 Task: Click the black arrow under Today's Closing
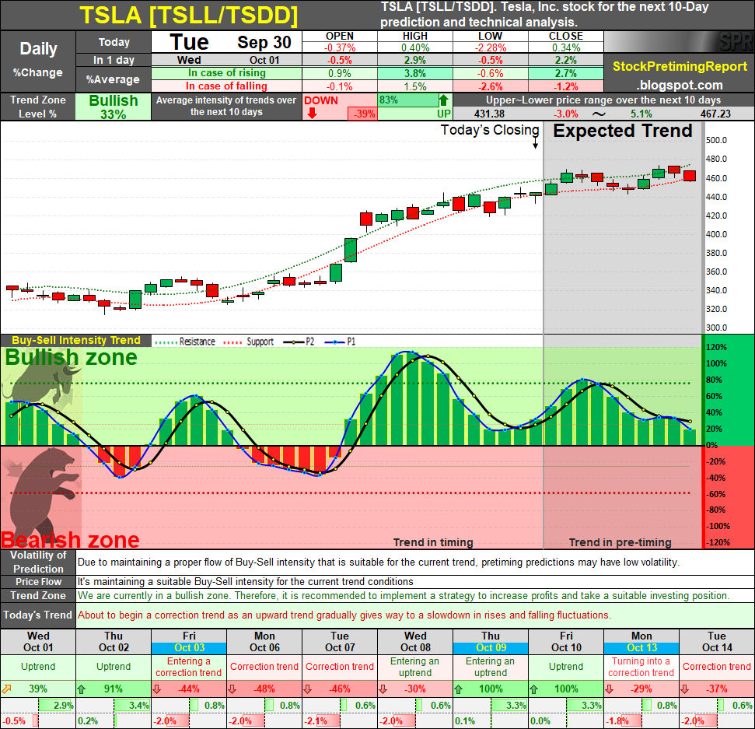[x=536, y=143]
